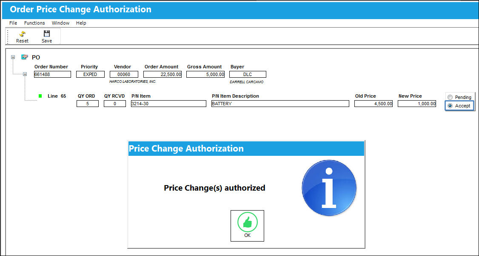This screenshot has width=479, height=256.
Task: Click the Line 65 label
Action: [57, 96]
